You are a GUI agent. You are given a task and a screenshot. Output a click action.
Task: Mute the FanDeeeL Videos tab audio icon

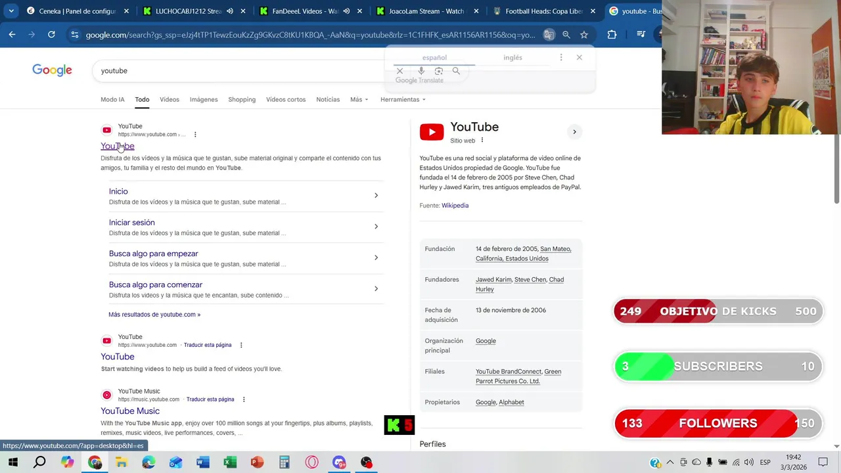[x=346, y=11]
